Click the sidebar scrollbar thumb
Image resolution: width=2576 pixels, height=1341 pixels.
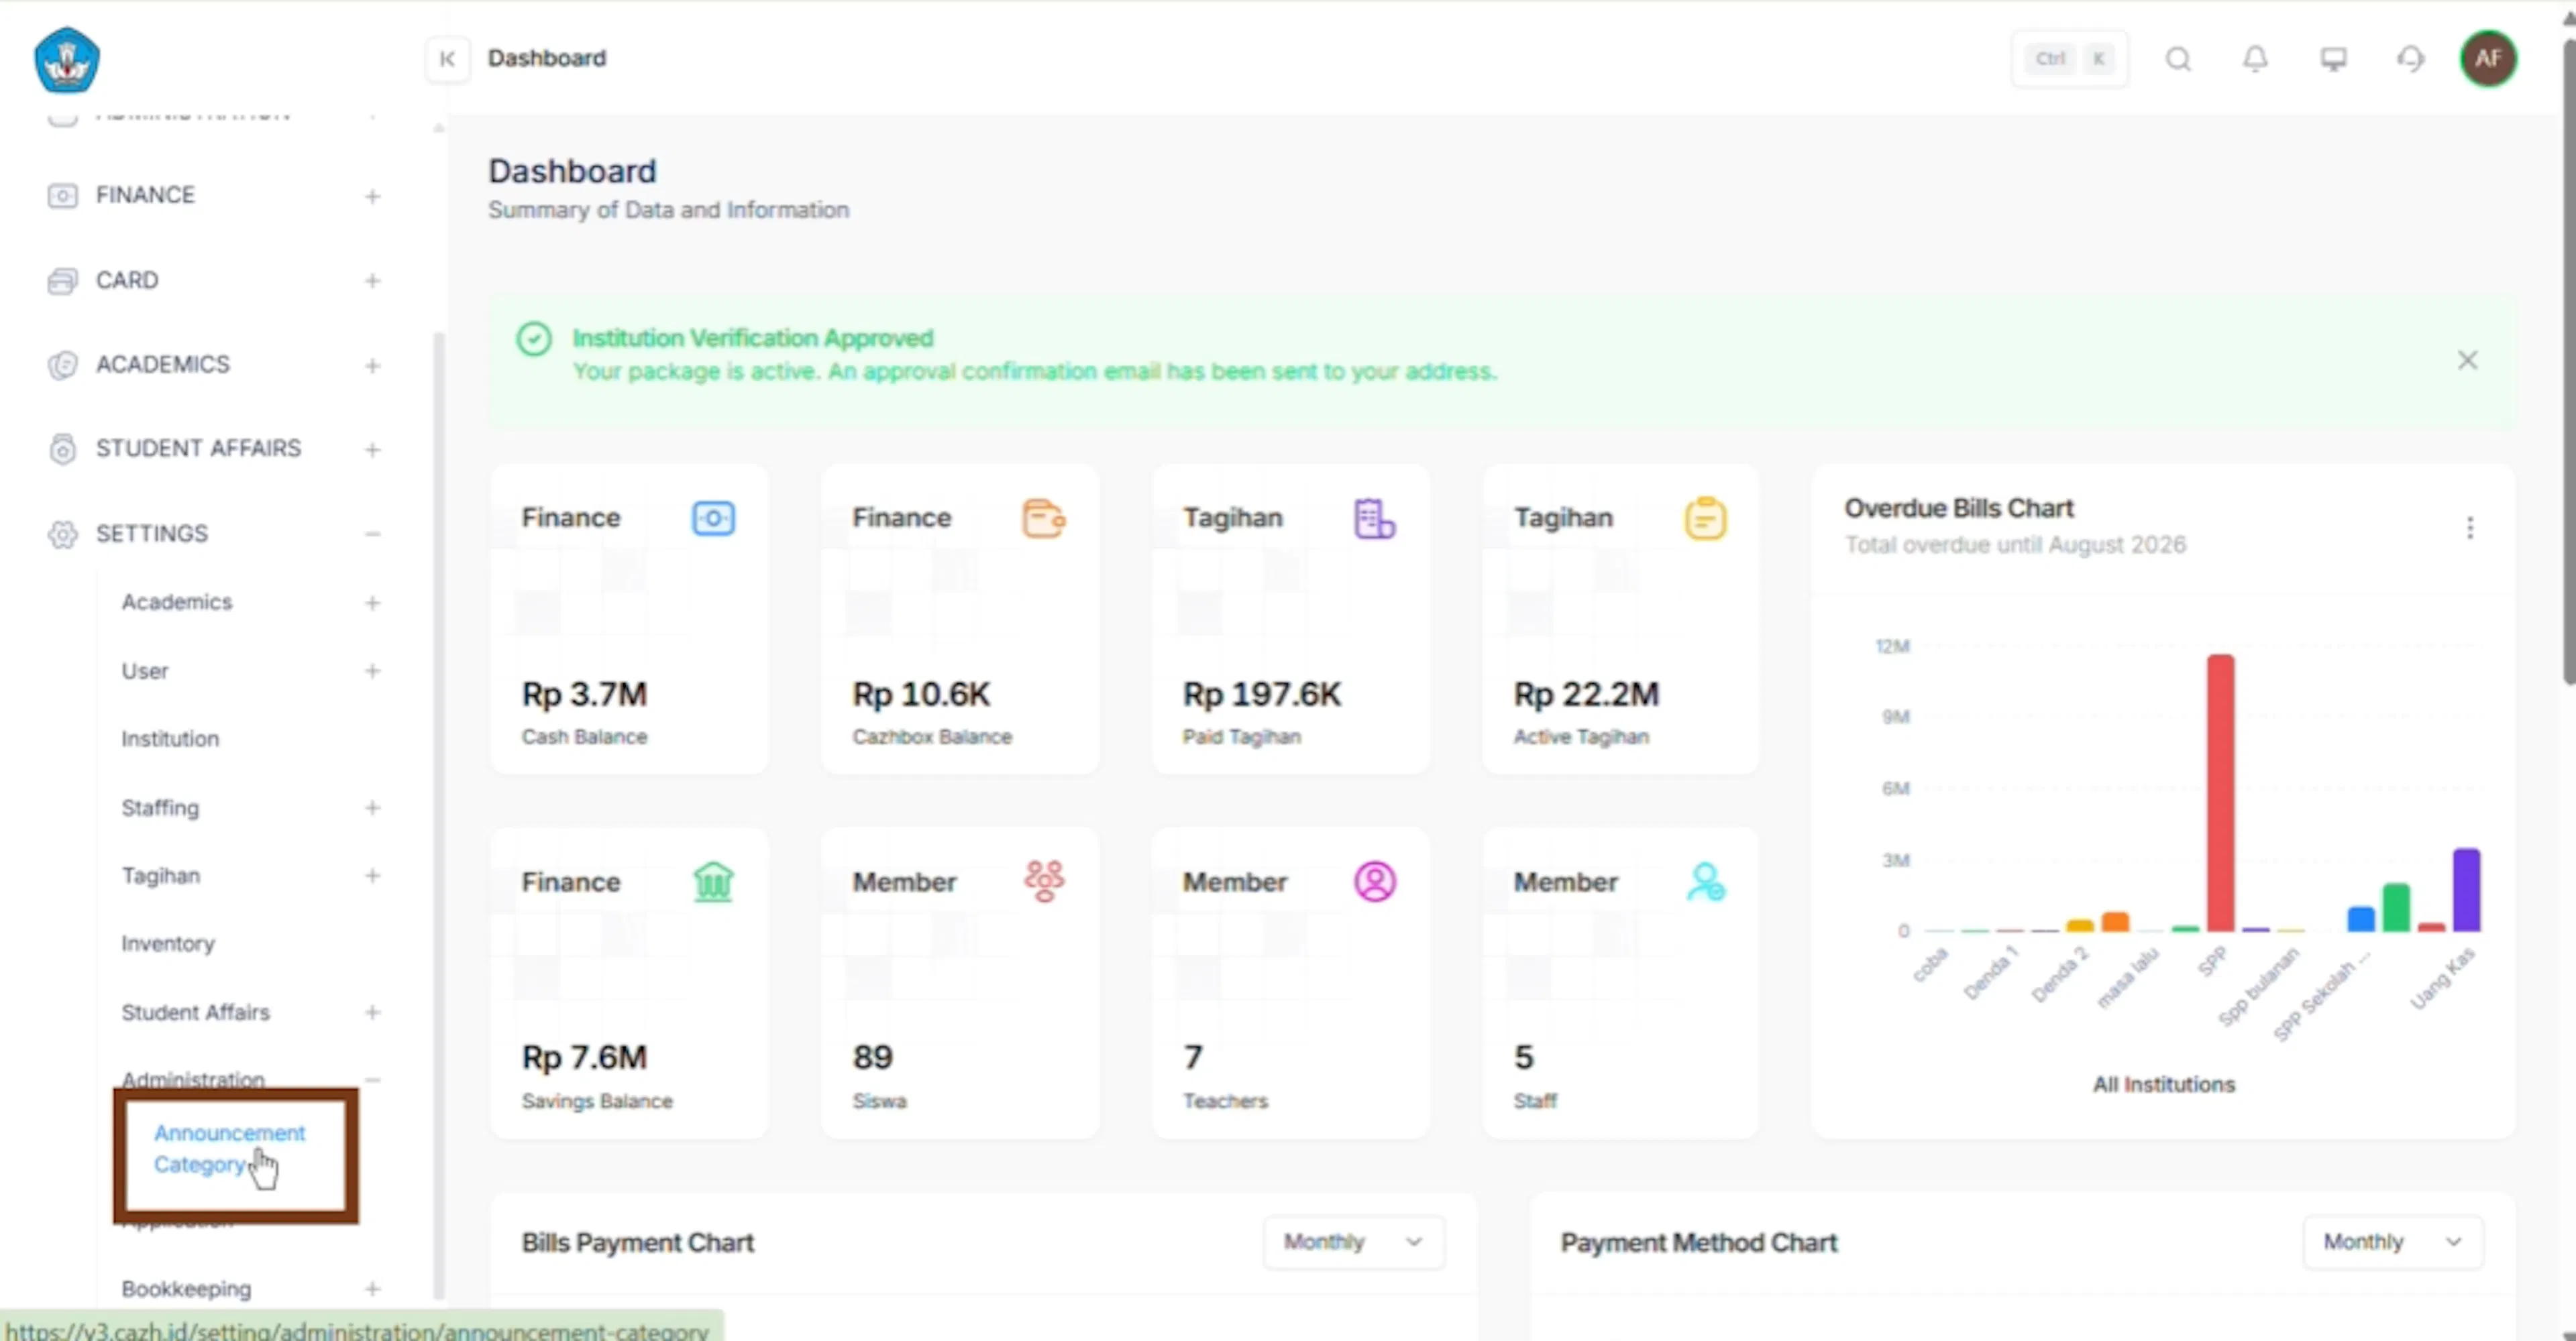(x=438, y=815)
